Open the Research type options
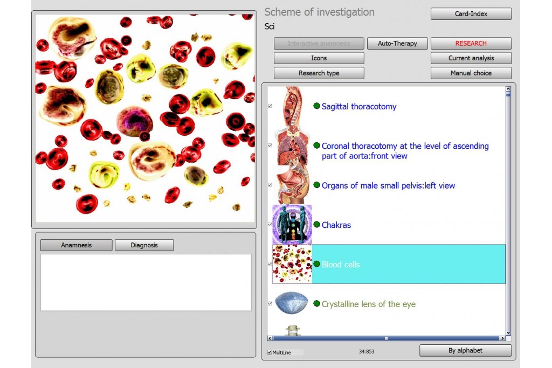Image resolution: width=552 pixels, height=368 pixels. (x=319, y=73)
